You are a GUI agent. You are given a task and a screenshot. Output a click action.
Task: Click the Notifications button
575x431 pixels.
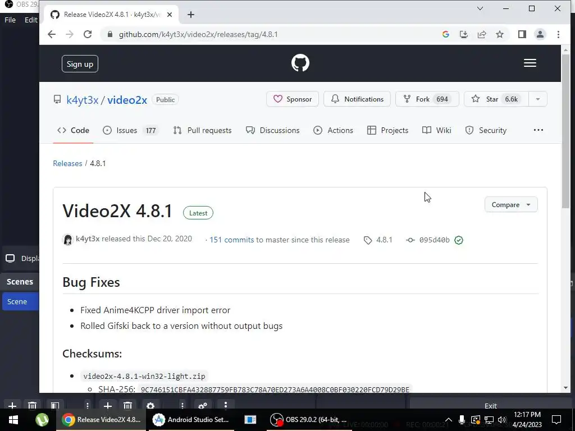tap(357, 99)
